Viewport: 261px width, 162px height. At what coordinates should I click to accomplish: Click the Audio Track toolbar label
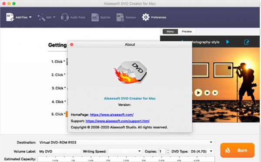(x=78, y=17)
